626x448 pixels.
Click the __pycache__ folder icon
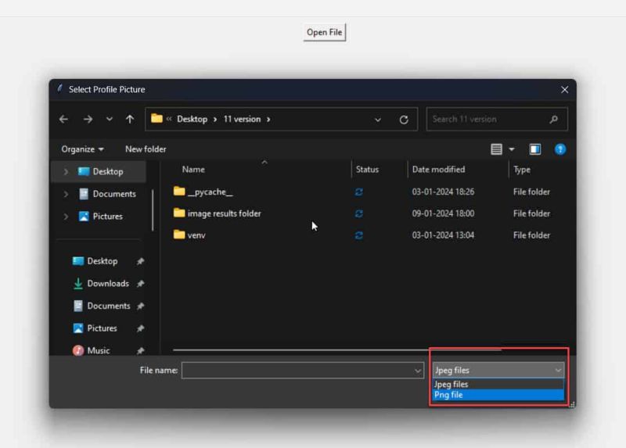click(179, 192)
